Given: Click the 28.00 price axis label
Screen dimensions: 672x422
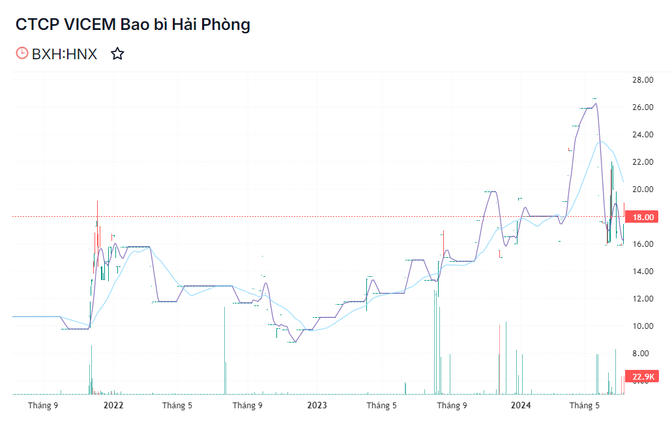Looking at the screenshot, I should (x=643, y=80).
